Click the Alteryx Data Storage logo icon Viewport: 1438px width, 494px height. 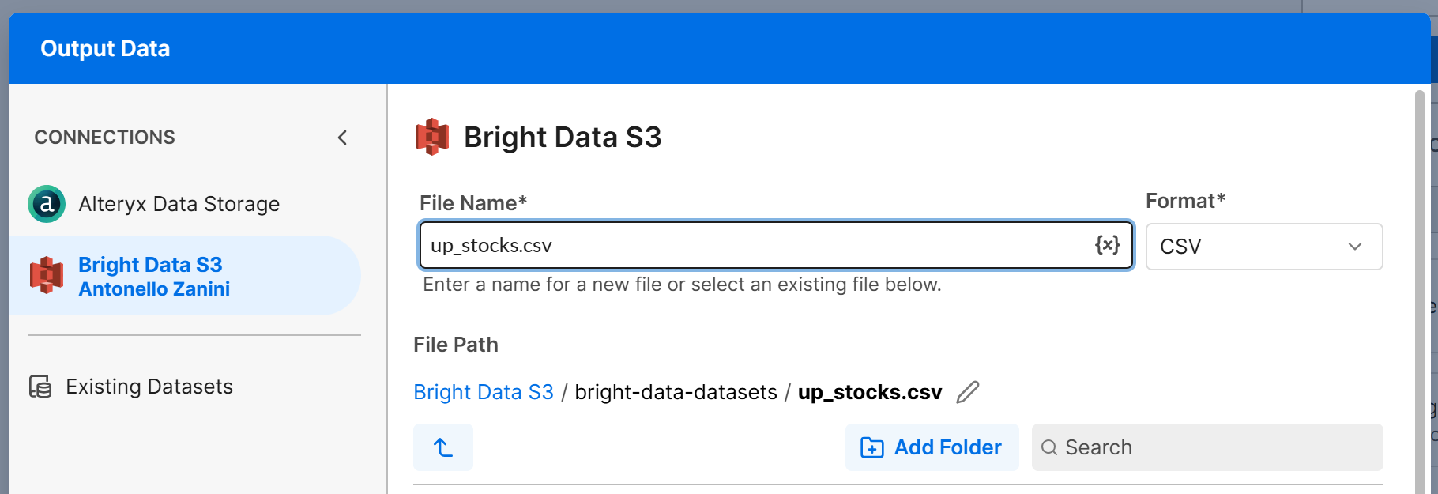point(47,204)
